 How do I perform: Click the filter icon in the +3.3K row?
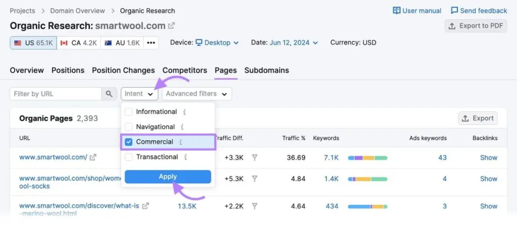[254, 157]
